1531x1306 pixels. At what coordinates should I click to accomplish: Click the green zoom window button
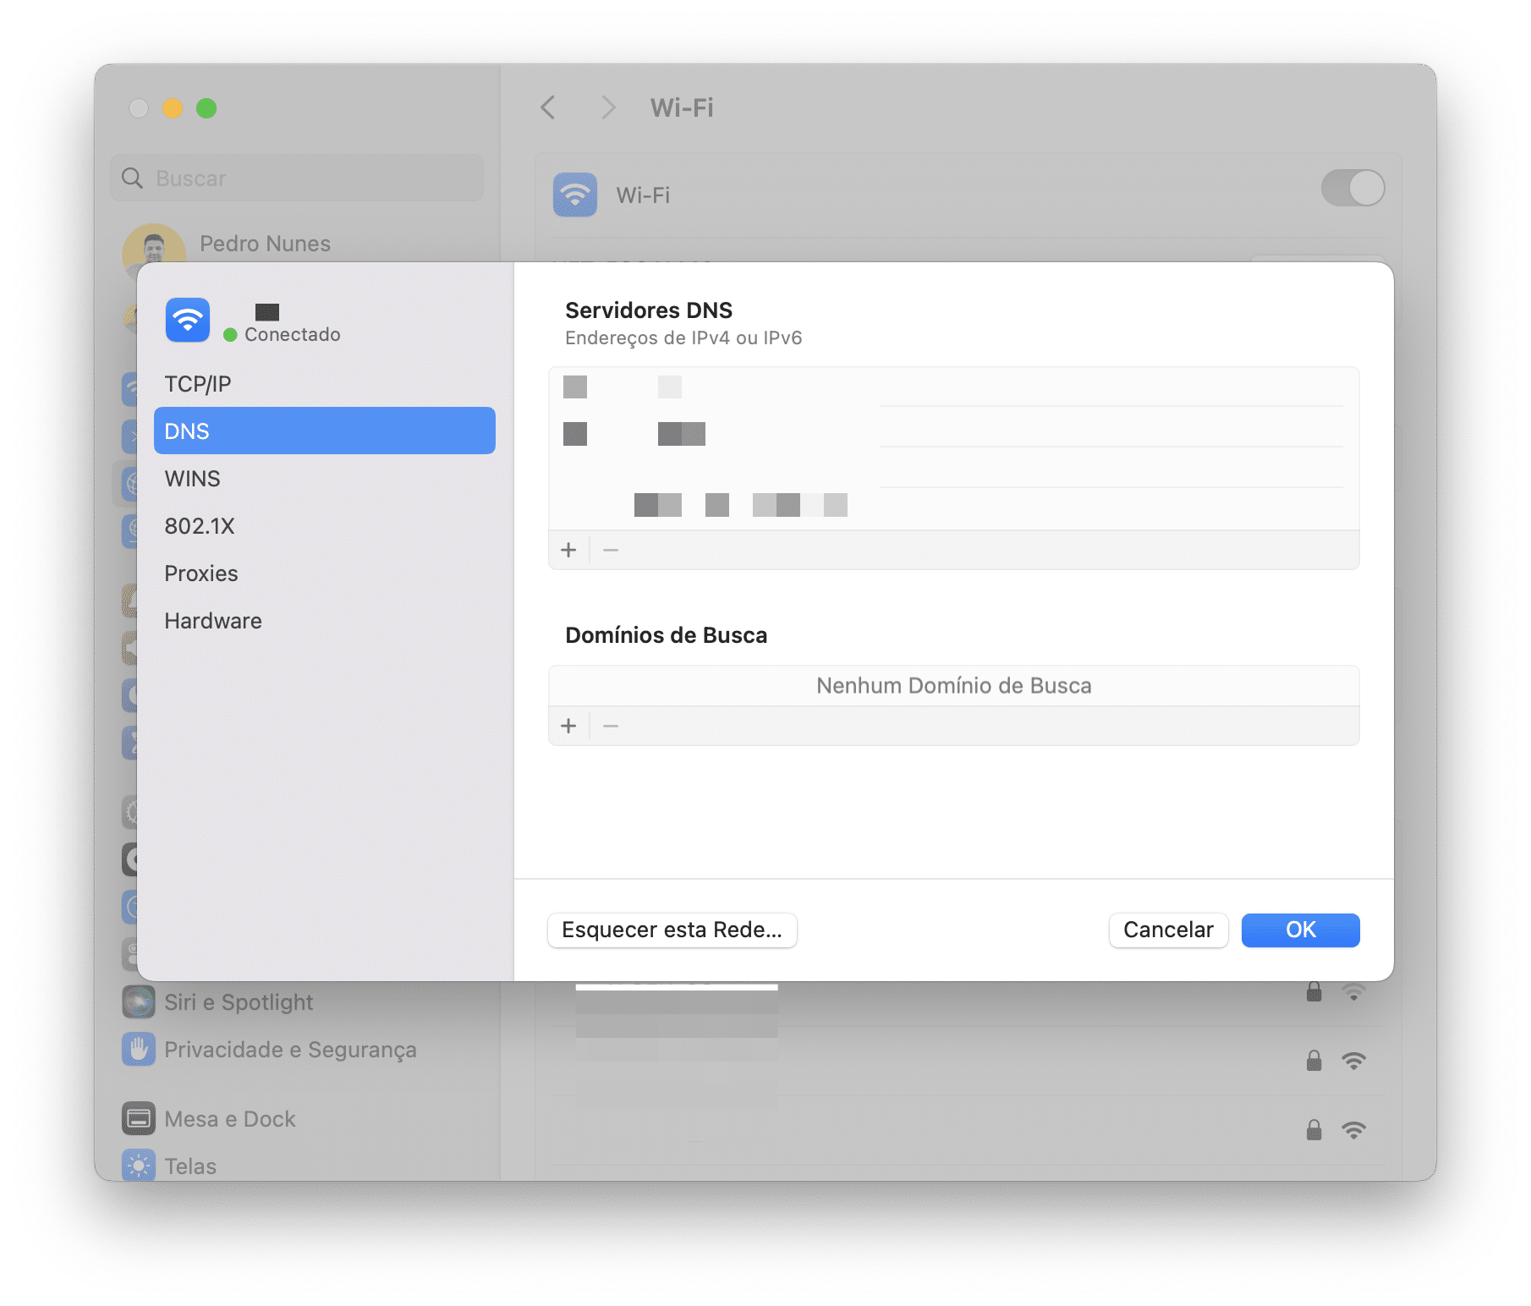click(x=206, y=108)
